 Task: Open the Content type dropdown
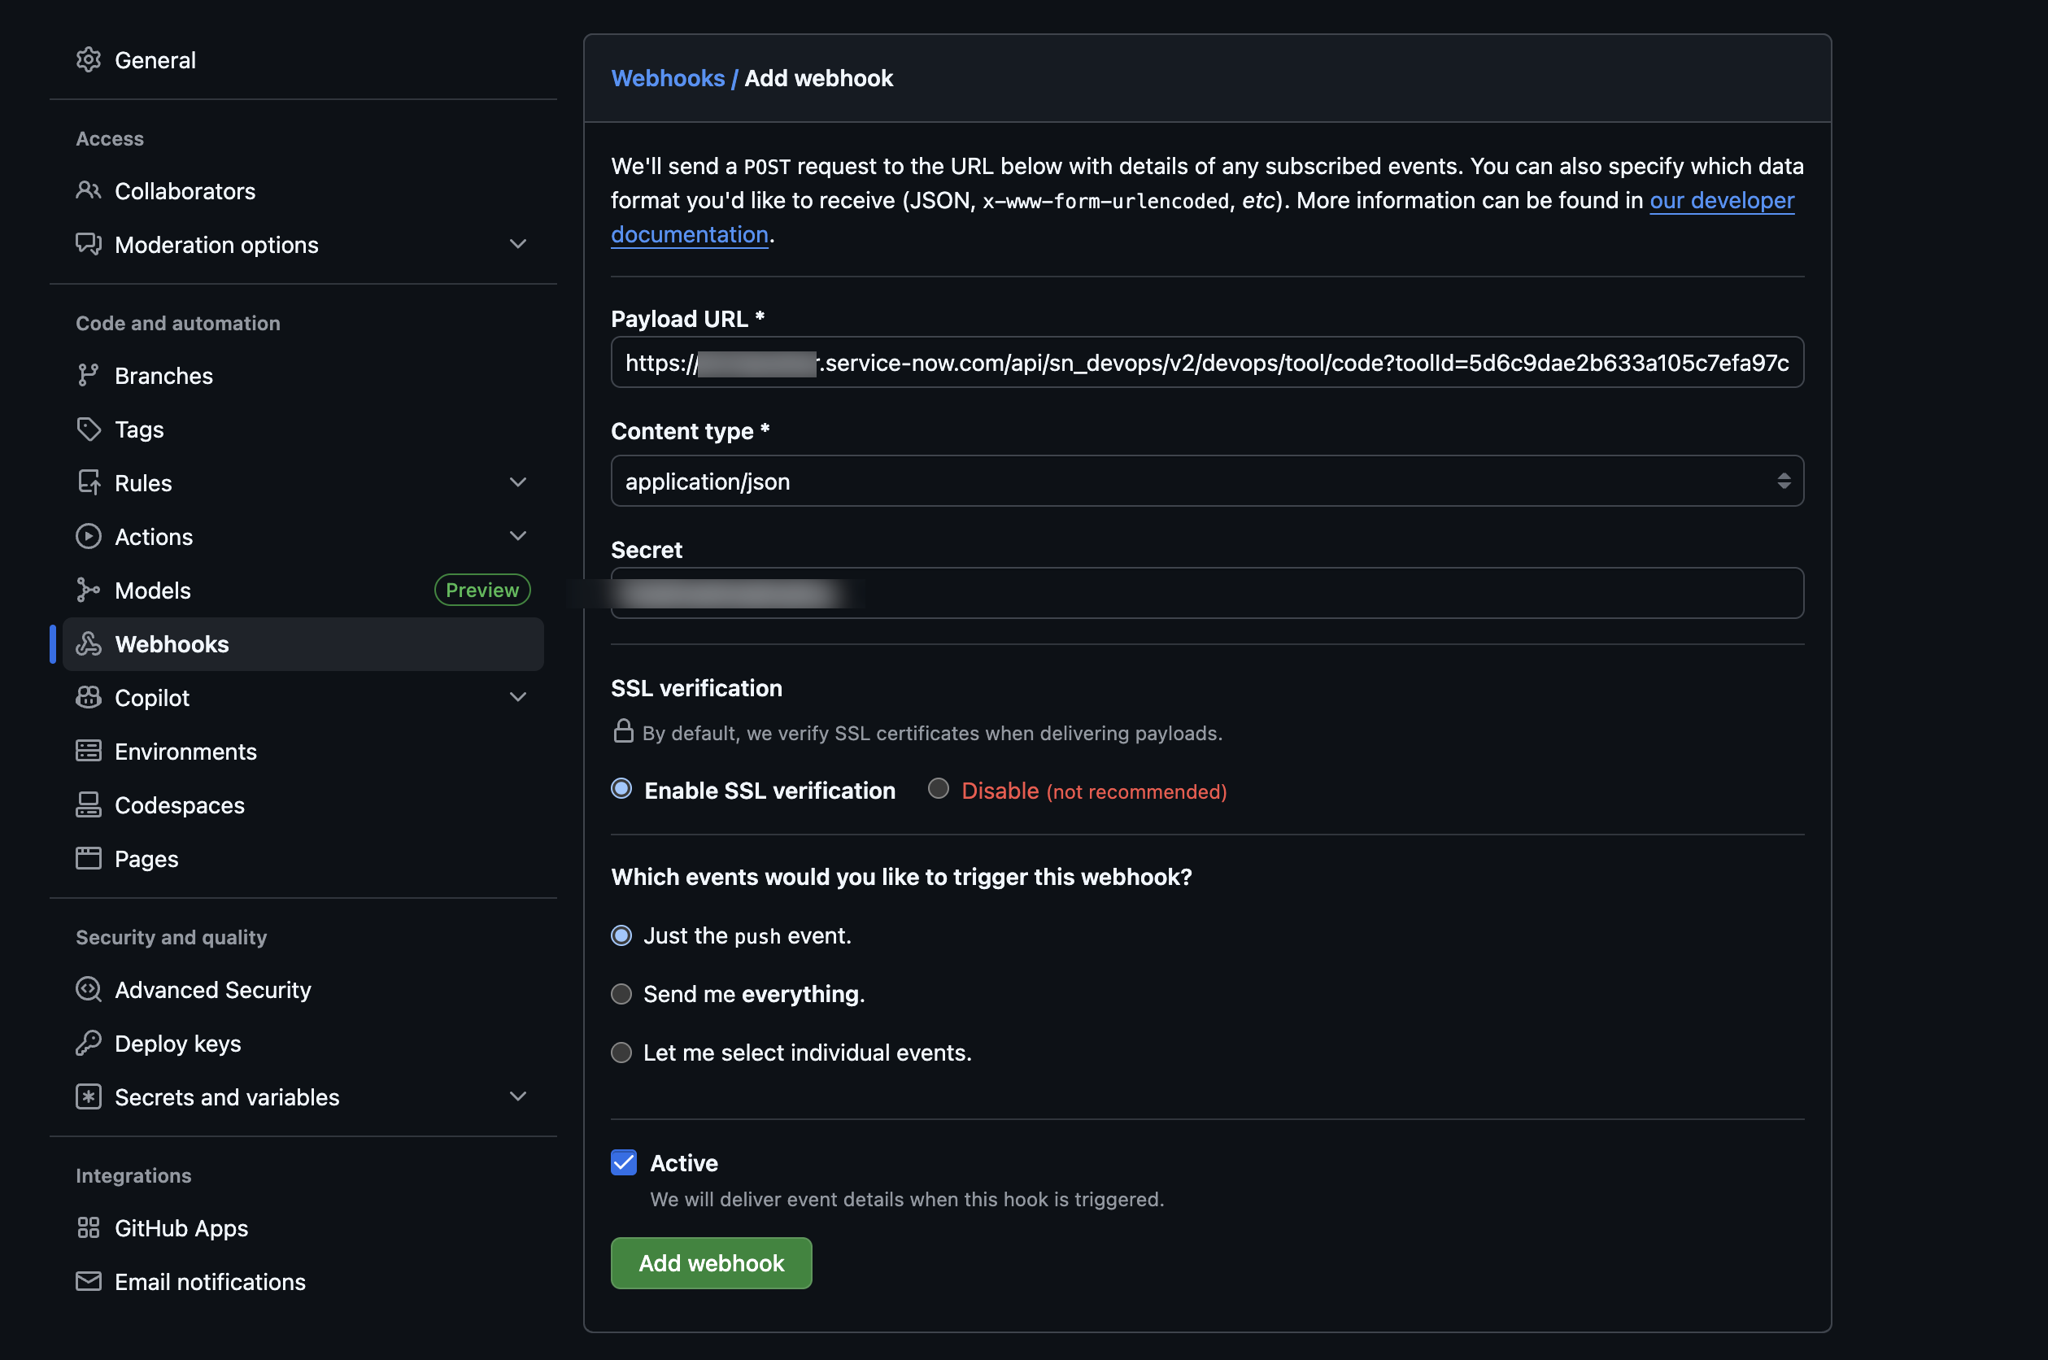1208,482
